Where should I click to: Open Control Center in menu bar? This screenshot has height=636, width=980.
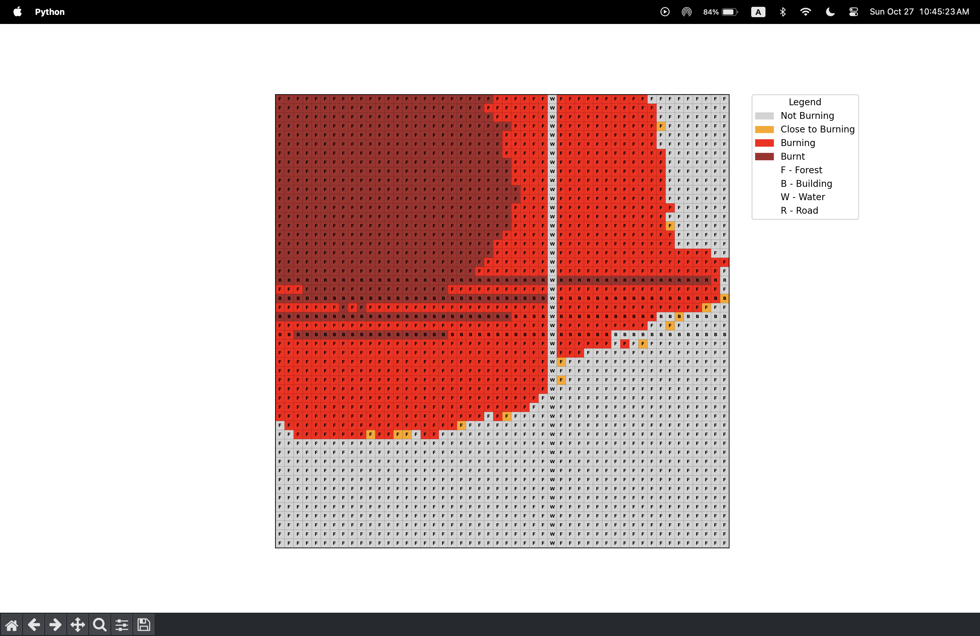[853, 12]
